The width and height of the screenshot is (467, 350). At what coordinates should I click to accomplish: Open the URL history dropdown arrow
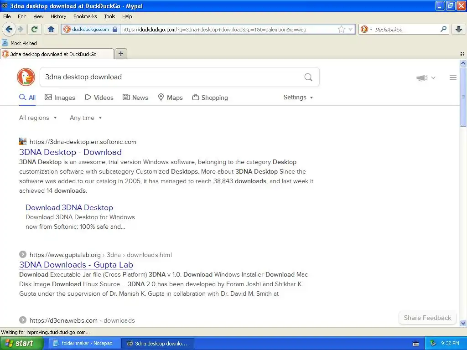tap(351, 30)
